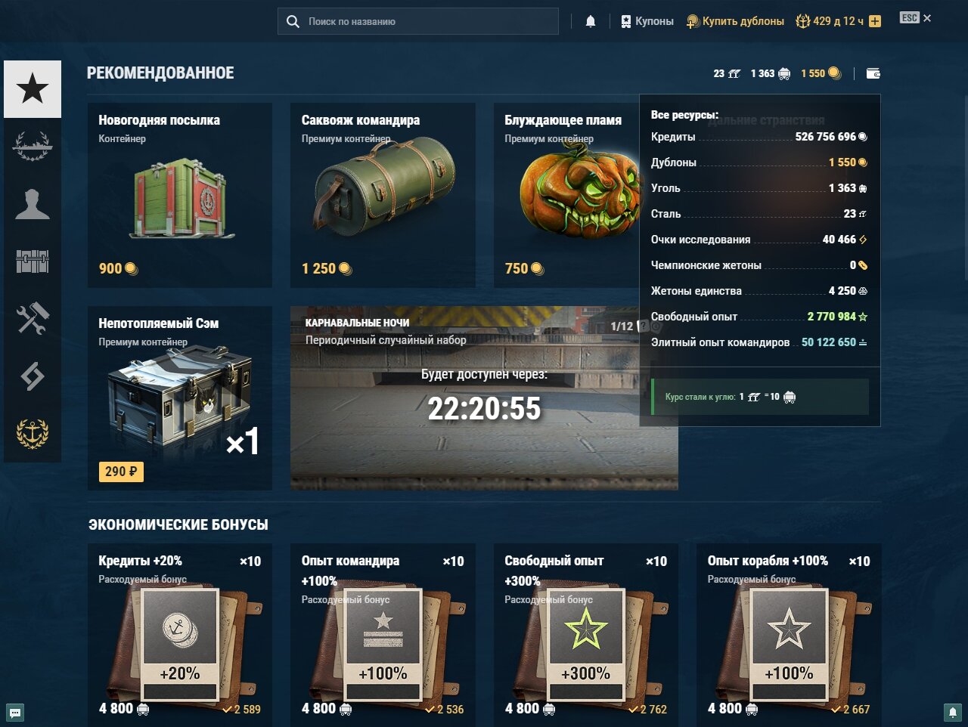Click the green bell in bottom-right

953,712
